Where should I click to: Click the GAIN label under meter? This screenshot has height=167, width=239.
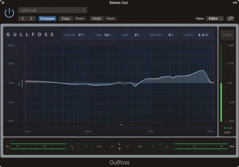tap(227, 133)
